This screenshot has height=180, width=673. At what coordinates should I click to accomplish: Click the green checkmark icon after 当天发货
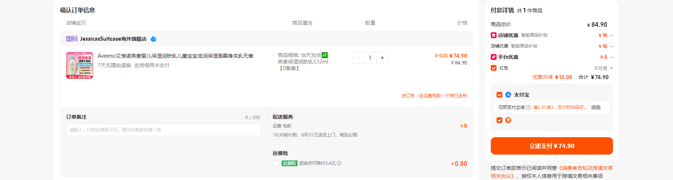[325, 55]
